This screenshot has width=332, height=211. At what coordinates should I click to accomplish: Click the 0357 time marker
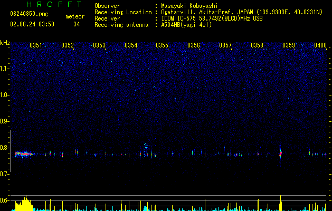(x=225, y=45)
